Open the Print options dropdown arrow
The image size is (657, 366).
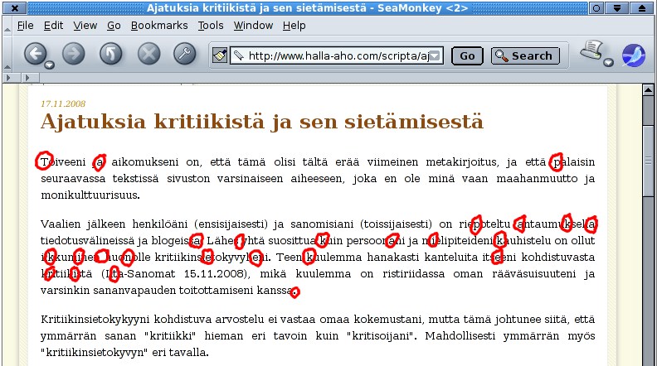coord(608,63)
